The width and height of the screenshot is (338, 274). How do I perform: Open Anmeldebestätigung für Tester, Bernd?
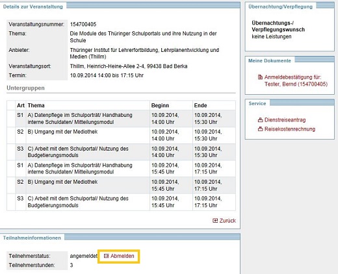coord(296,81)
